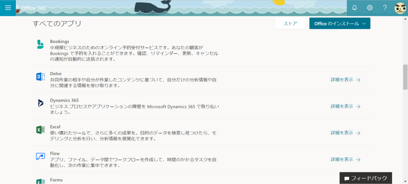Click the Delve app name
The width and height of the screenshot is (408, 184).
[x=56, y=74]
